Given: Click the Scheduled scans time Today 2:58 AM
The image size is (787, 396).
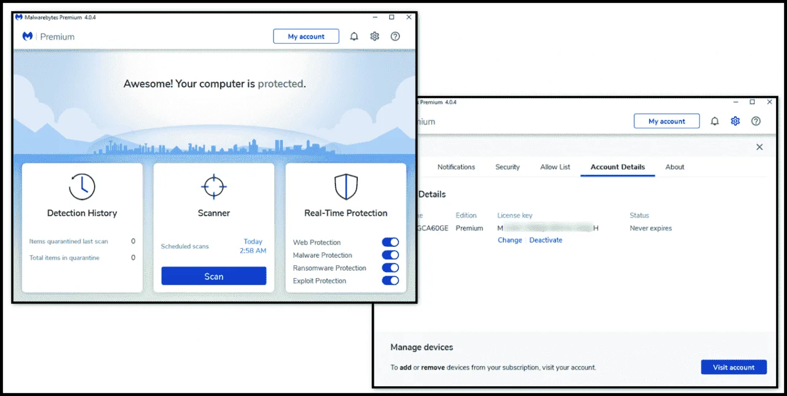Looking at the screenshot, I should tap(253, 246).
